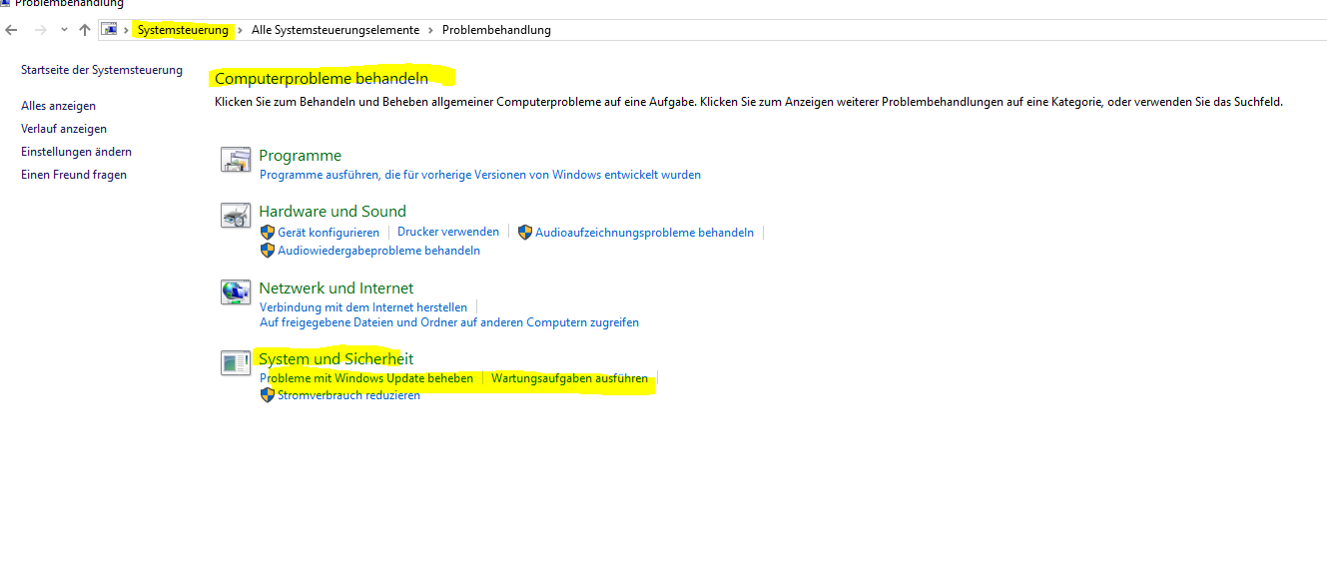This screenshot has width=1327, height=572.
Task: Open Audiowiedergabeprobleme behandeln link
Action: click(378, 251)
